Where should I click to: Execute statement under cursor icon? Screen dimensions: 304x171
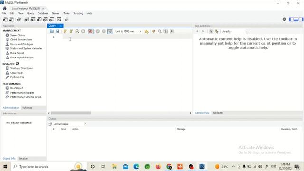(71, 31)
